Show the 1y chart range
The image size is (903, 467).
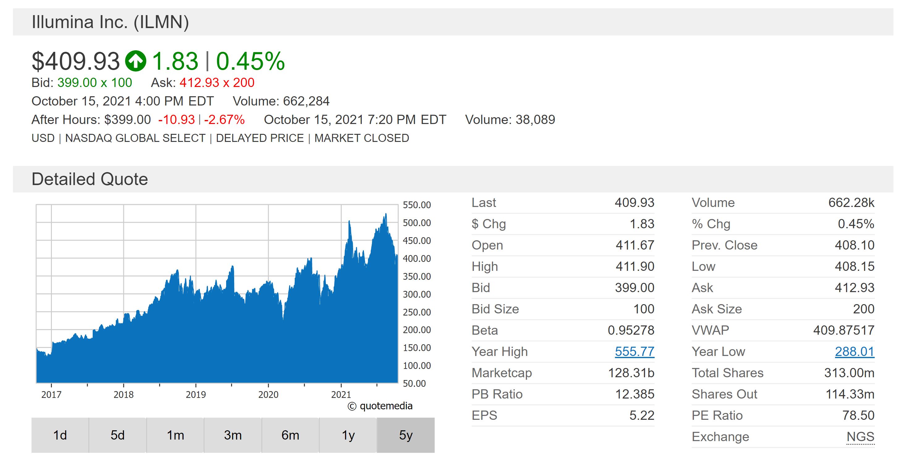[x=348, y=435]
